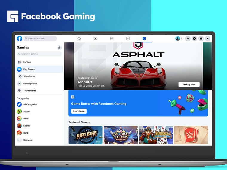The image size is (227, 170).
Task: Open the Watch video icon
Action: [95, 38]
